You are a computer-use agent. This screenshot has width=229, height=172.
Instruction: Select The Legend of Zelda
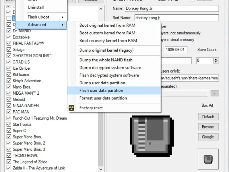30,162
